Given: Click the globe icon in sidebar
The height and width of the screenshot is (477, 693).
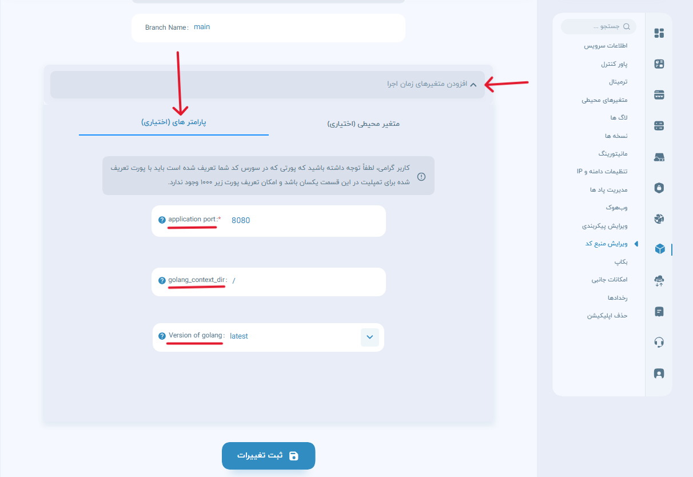Looking at the screenshot, I should [x=659, y=218].
